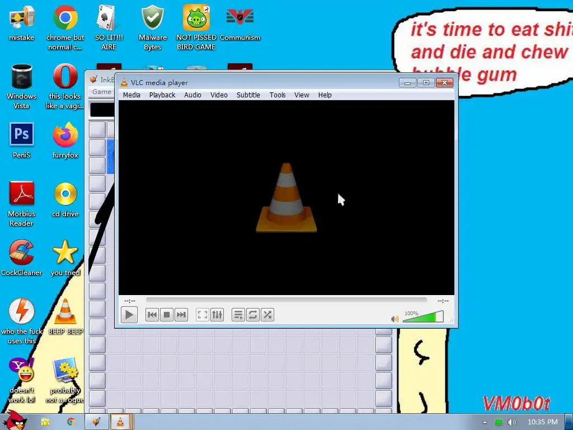Select the Windows Vista recycle bin icon

(22, 87)
